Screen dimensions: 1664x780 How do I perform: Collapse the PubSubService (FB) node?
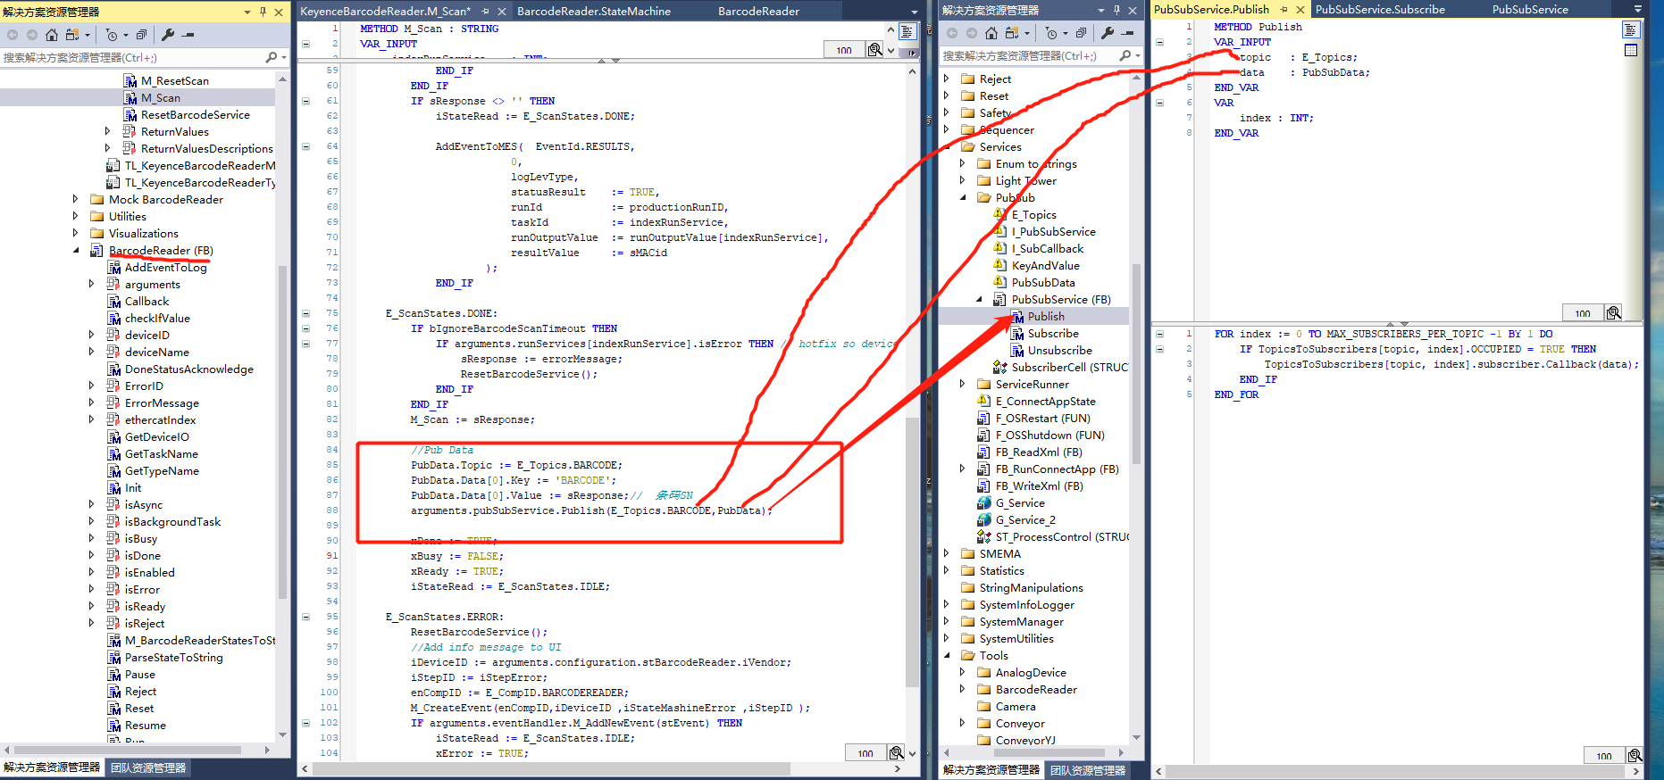979,300
